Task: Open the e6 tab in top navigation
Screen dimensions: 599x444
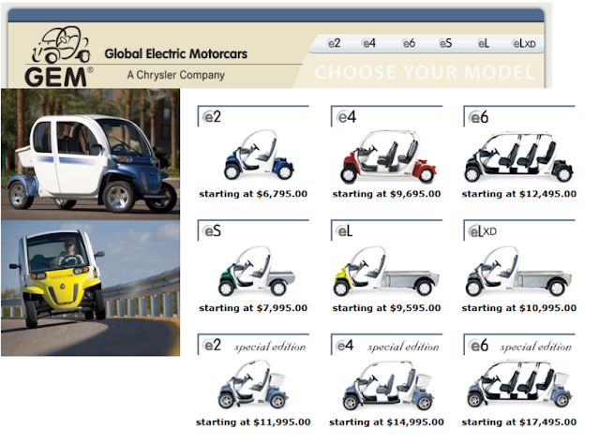Action: coord(409,43)
